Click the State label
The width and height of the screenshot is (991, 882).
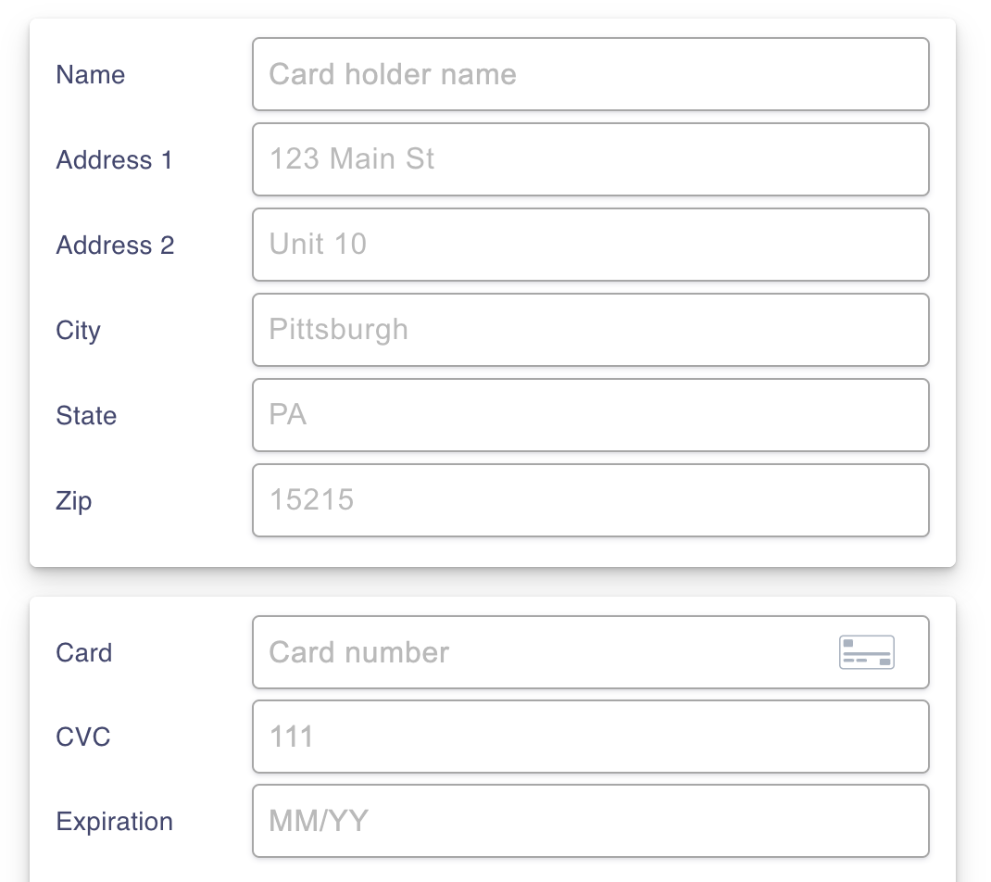[86, 416]
